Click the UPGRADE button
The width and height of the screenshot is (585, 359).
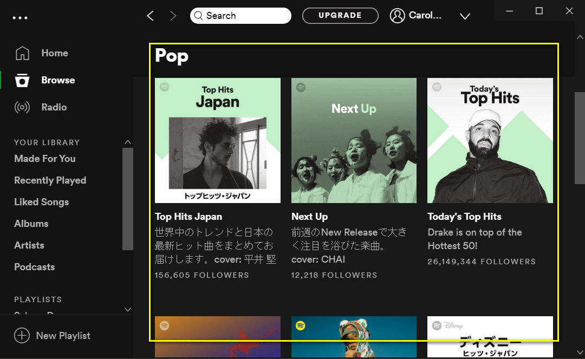340,16
